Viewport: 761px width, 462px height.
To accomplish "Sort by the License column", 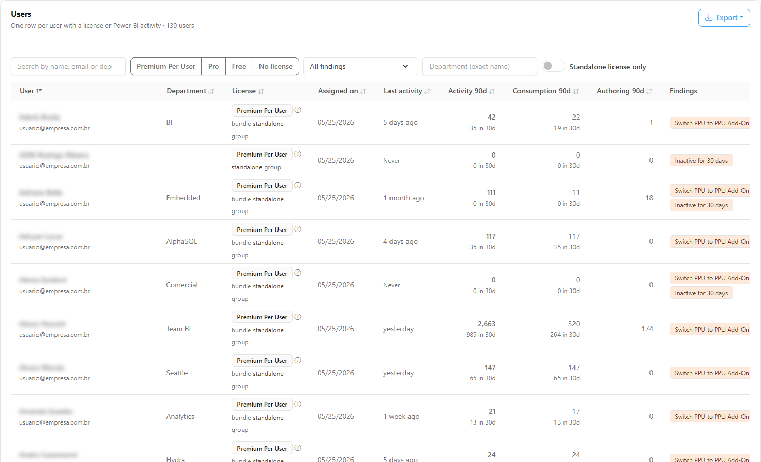I will 248,91.
